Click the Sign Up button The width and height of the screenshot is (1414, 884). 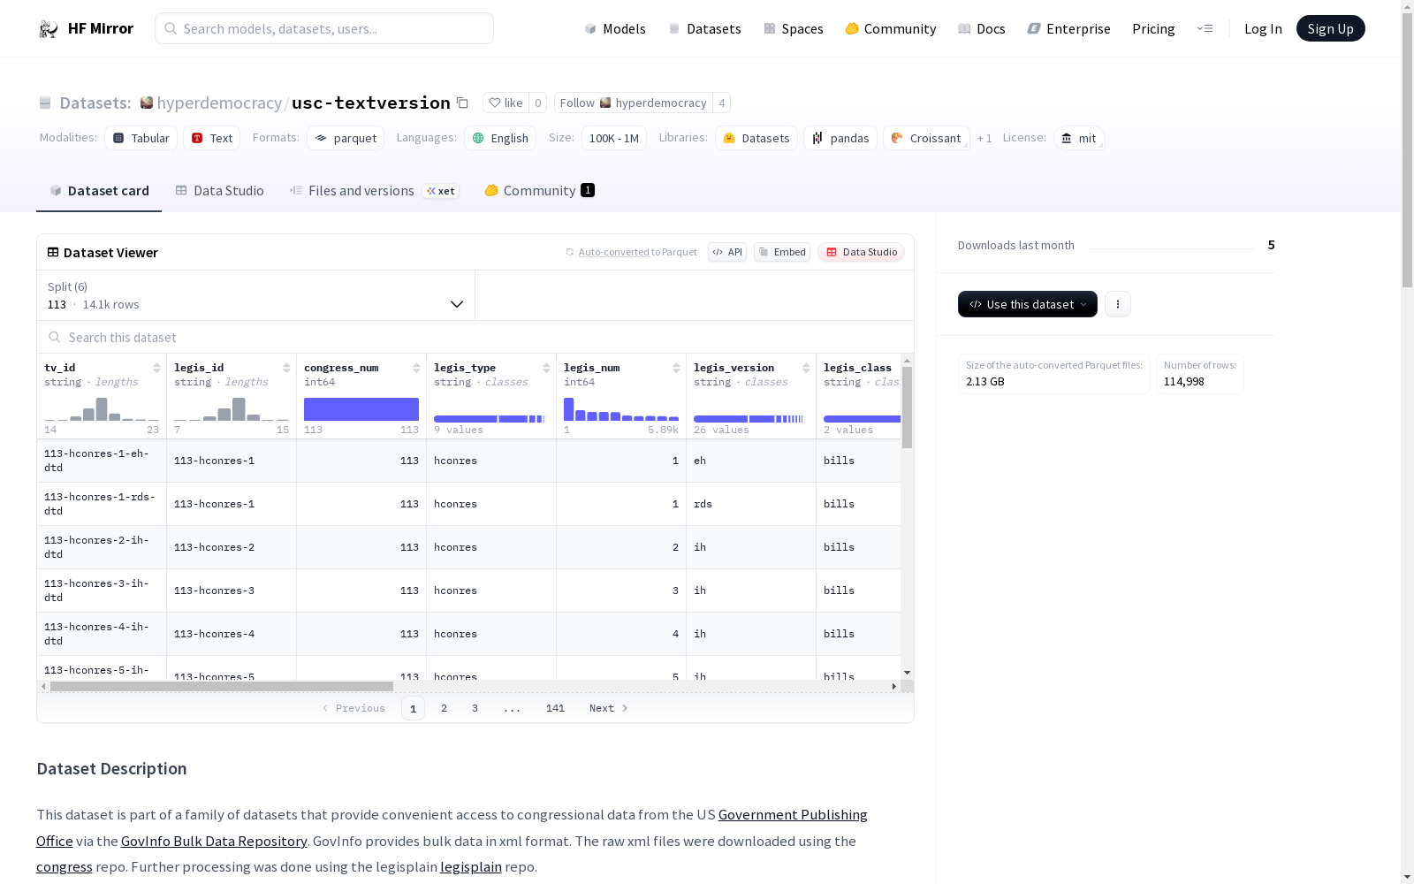pos(1330,28)
